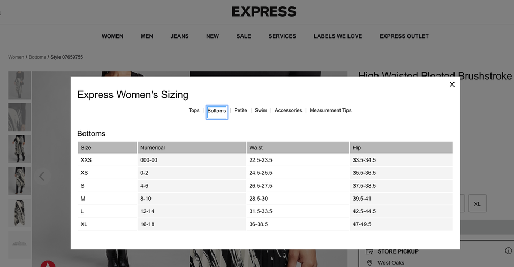Click the Women breadcrumb link

coord(16,57)
